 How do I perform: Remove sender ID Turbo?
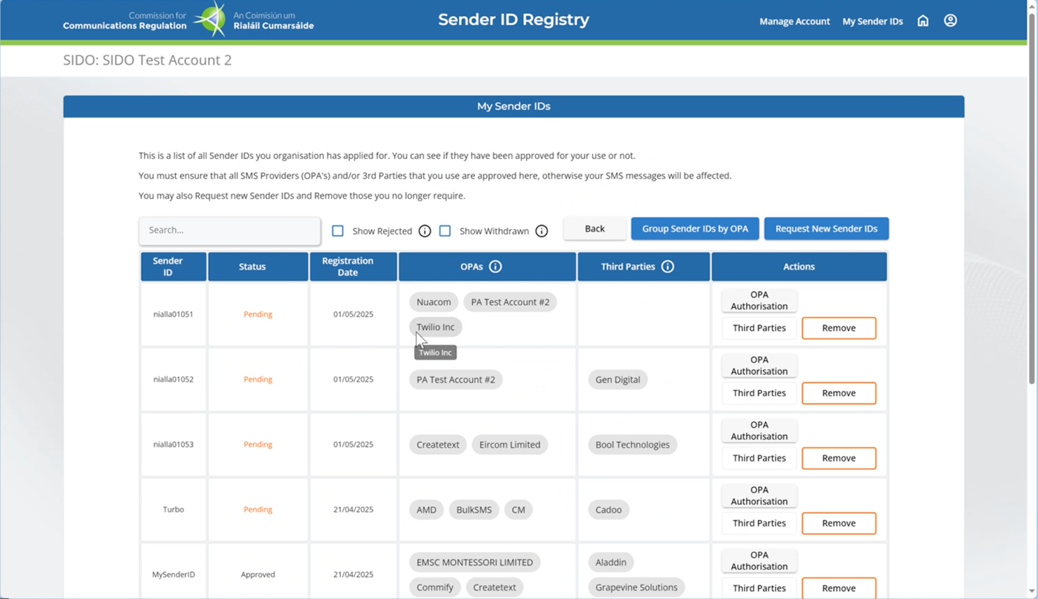click(x=839, y=523)
